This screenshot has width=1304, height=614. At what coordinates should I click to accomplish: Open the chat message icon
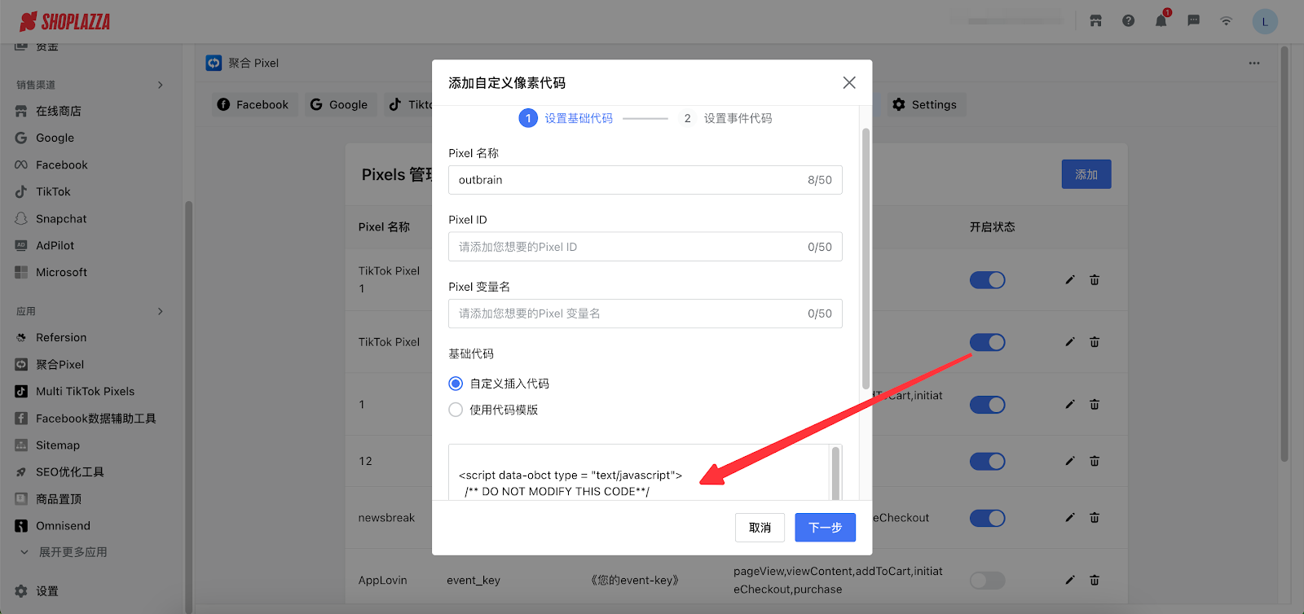(1193, 21)
